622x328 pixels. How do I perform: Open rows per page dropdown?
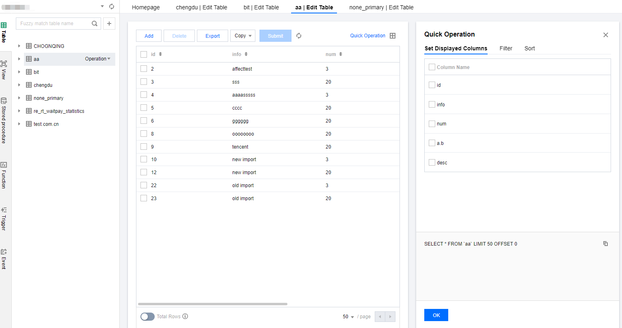[348, 317]
